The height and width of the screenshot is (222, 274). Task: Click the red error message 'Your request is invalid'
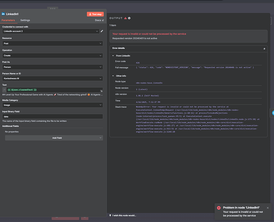tap(149, 34)
